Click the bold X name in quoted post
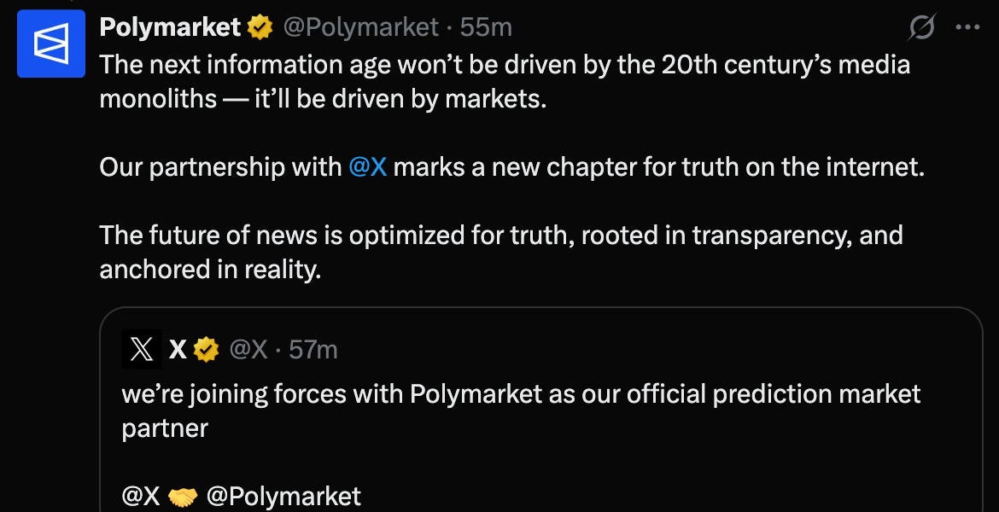The image size is (999, 512). coord(178,350)
